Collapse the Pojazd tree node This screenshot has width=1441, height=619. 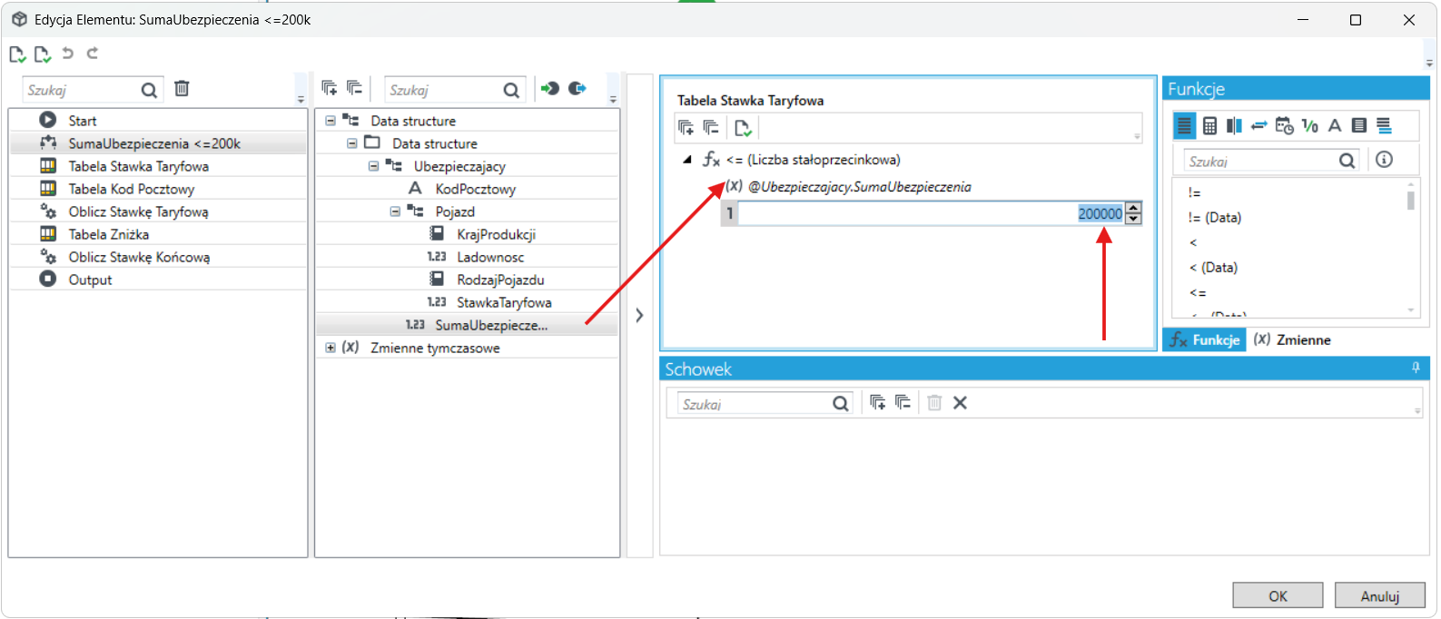click(395, 211)
